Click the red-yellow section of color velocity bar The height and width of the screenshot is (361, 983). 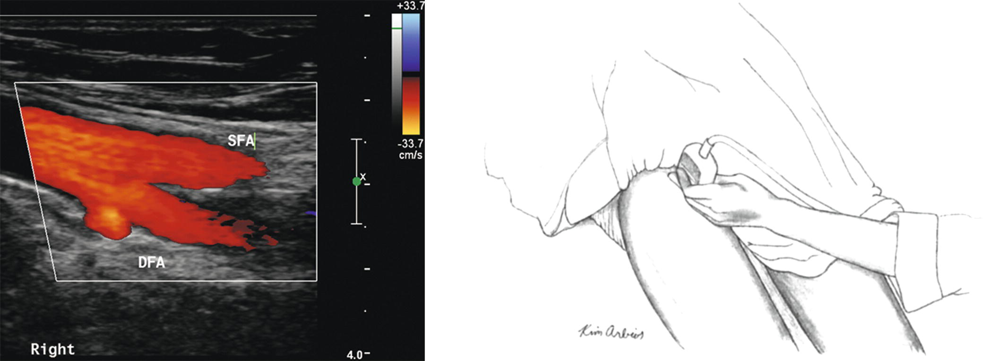(x=411, y=106)
